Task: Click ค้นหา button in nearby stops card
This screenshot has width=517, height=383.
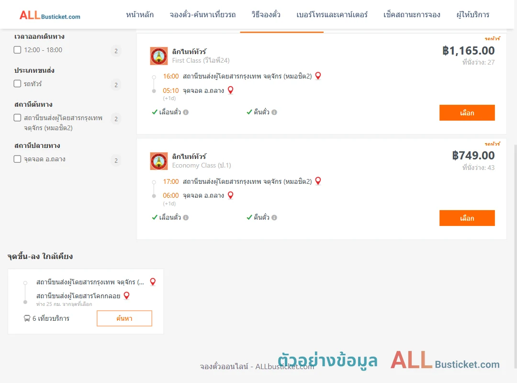Action: tap(124, 318)
